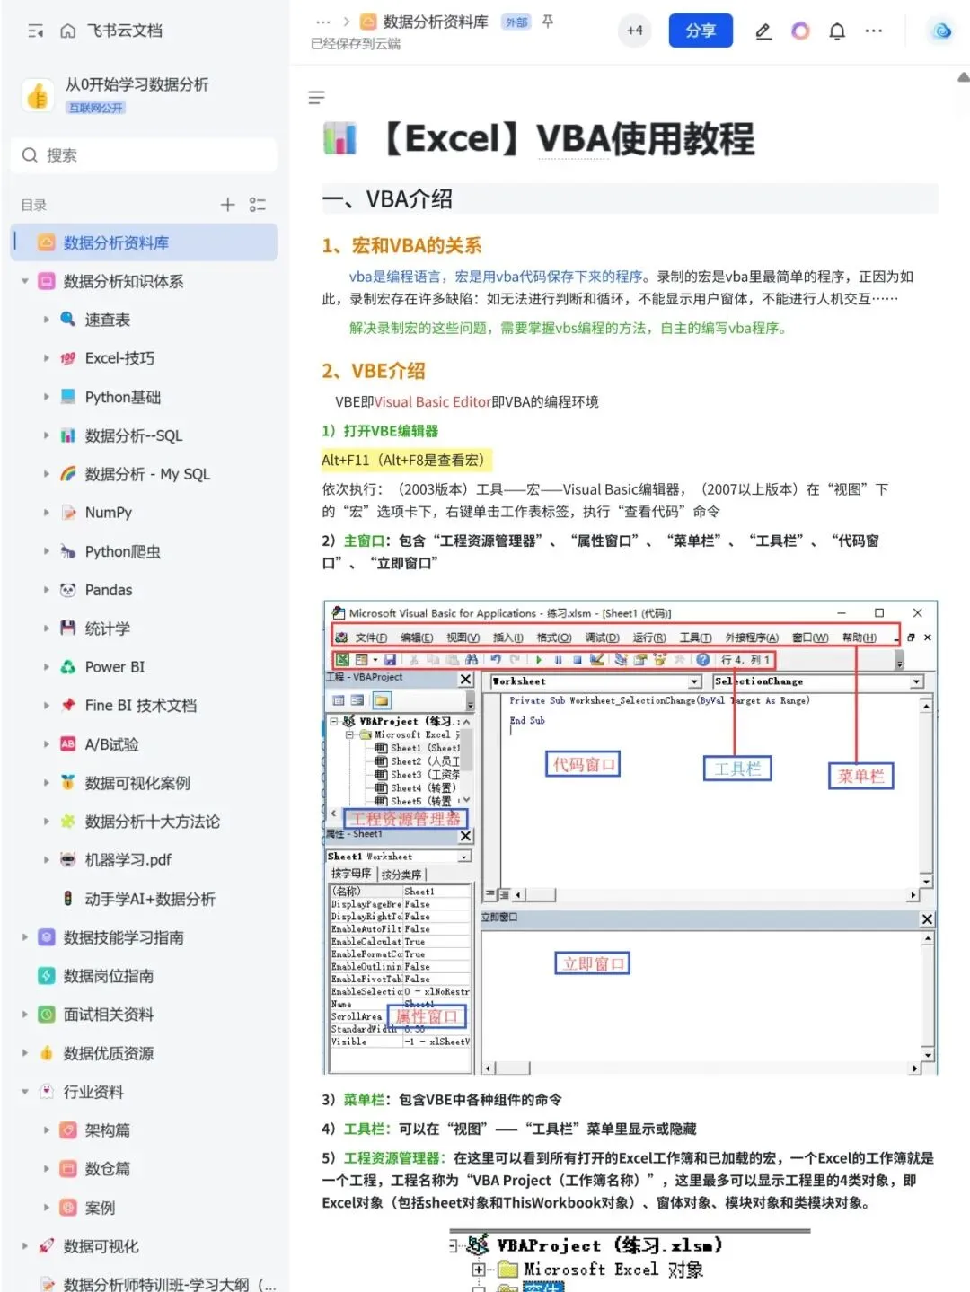Add a new page with plus icon
Image resolution: width=970 pixels, height=1292 pixels.
click(x=228, y=205)
